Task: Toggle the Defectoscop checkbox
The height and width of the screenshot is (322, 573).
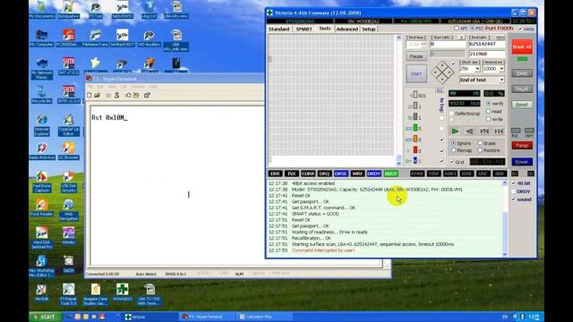Action: (x=451, y=114)
